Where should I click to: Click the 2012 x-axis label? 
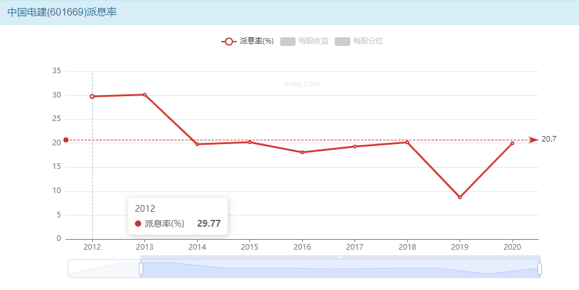[x=92, y=247]
